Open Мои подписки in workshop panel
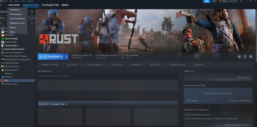257x127 pixels. (192, 101)
